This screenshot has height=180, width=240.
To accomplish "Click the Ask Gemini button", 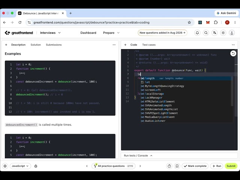I will pyautogui.click(x=226, y=13).
